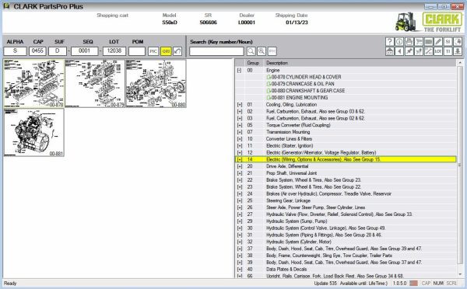This screenshot has width=467, height=289.
Task: Click scrollbar down arrow of group list
Action: [460, 274]
